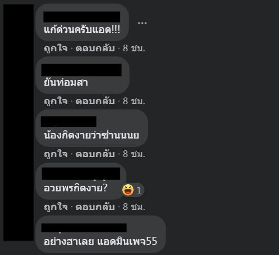Click the 8 ชม. timestamp under ยันท่อมสา
This screenshot has height=255, width=279.
[x=134, y=101]
